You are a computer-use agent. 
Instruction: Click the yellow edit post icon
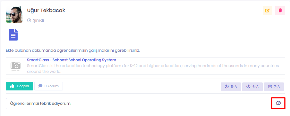click(x=268, y=11)
